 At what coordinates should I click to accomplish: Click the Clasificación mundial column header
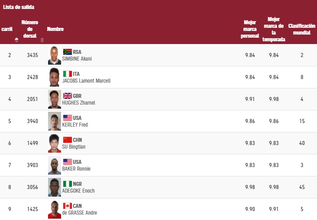point(302,29)
